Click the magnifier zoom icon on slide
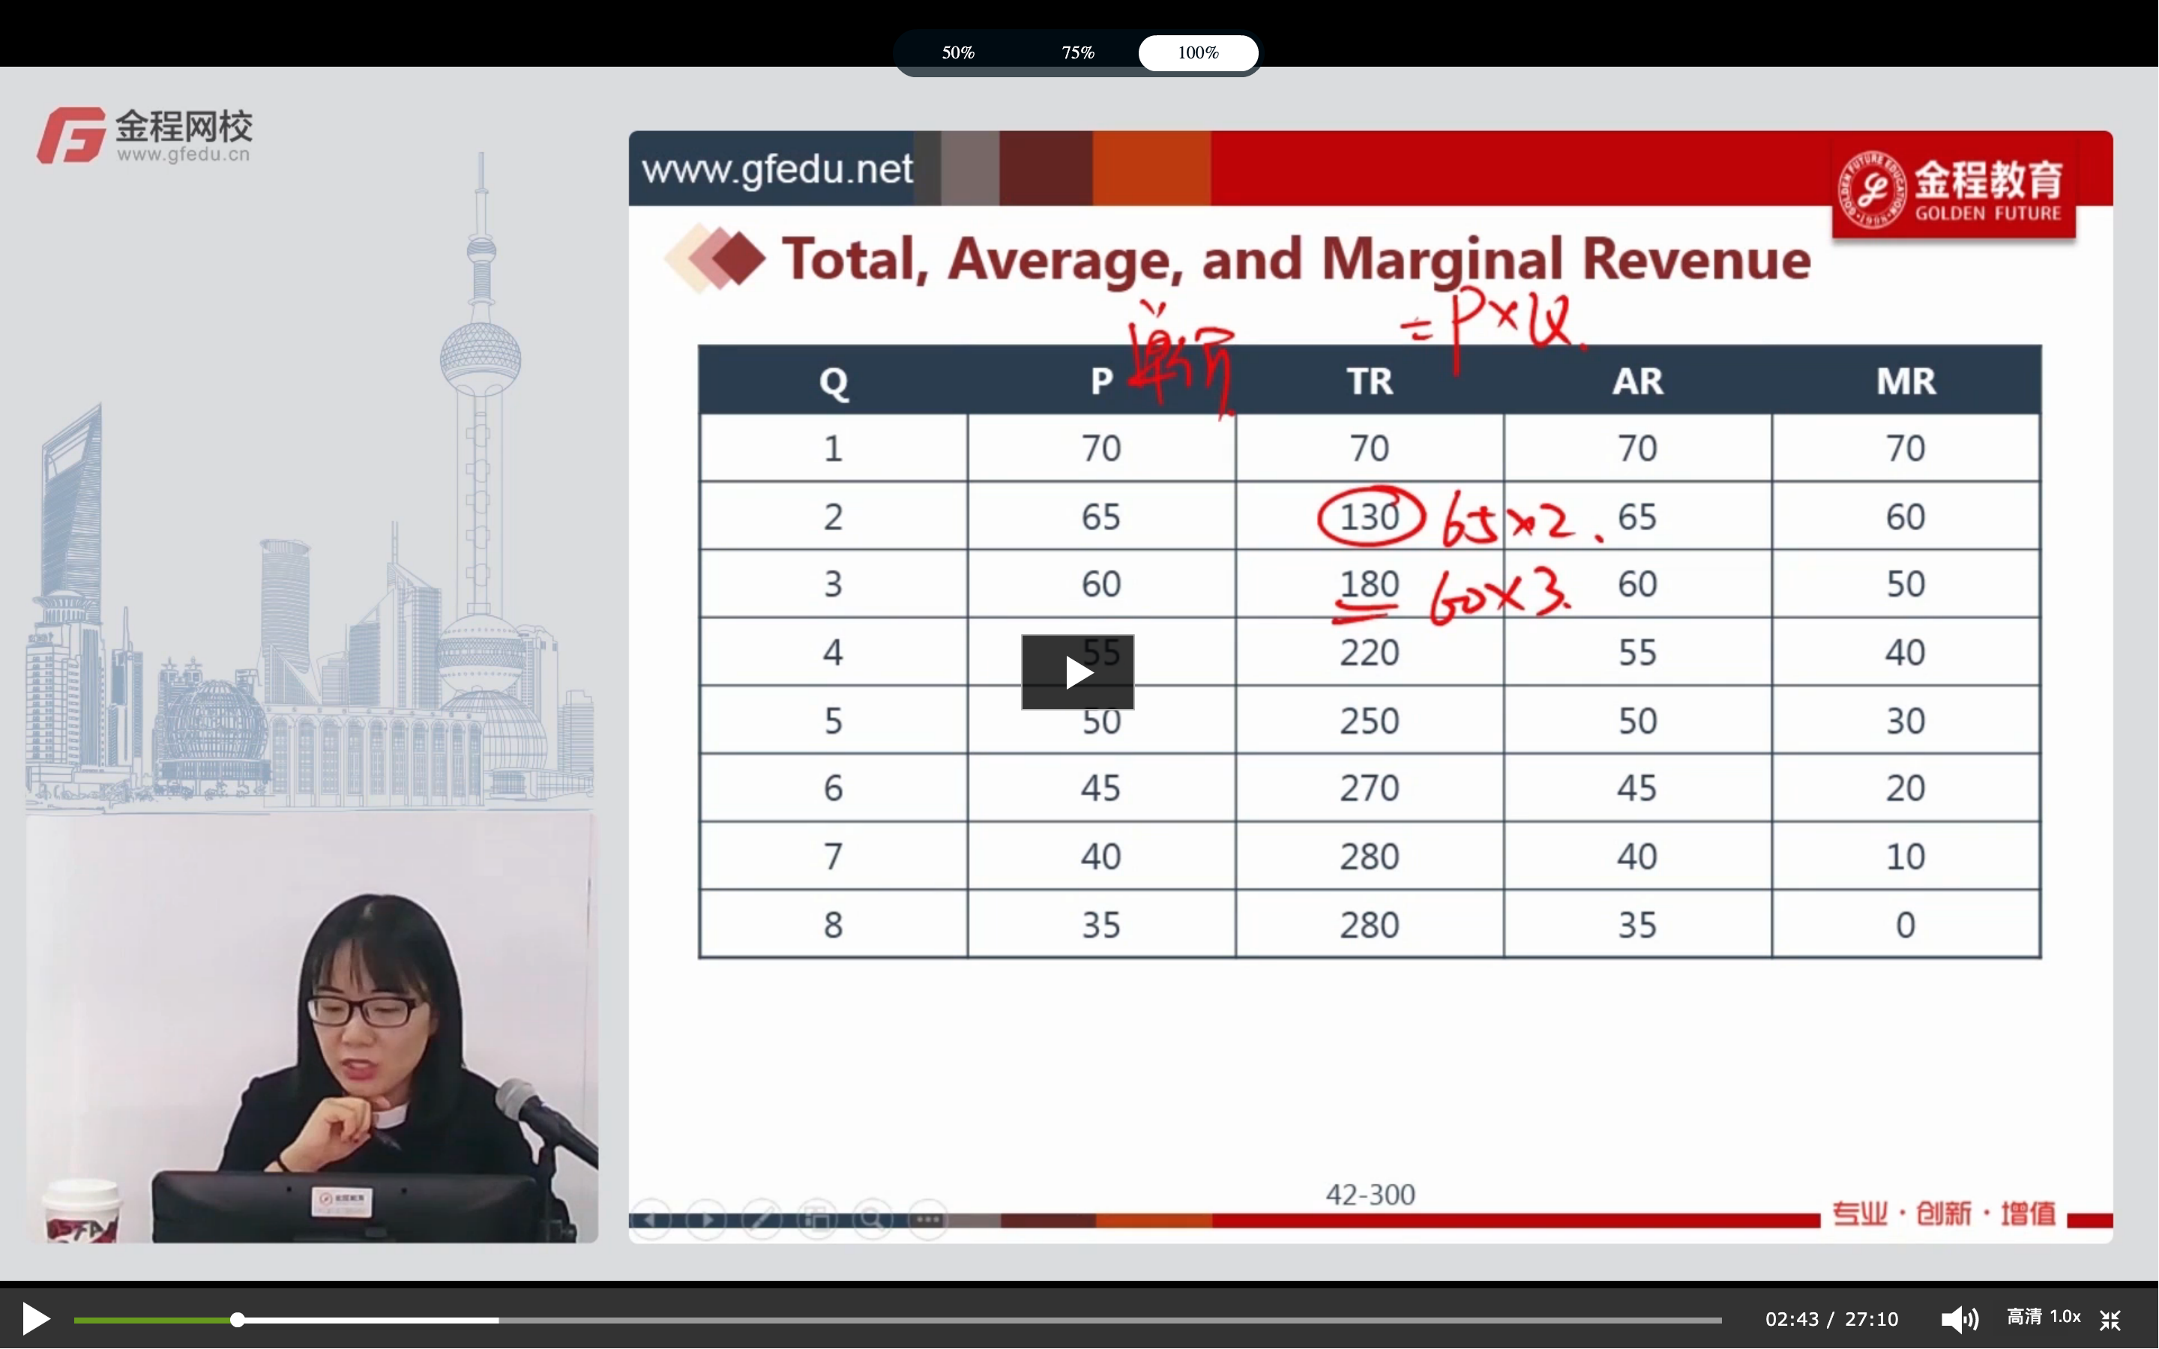The width and height of the screenshot is (2159, 1349). (x=873, y=1219)
